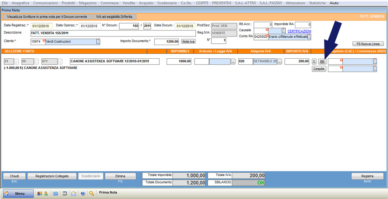Open the Cliente Verdi Costruzioni list picker

pos(98,41)
